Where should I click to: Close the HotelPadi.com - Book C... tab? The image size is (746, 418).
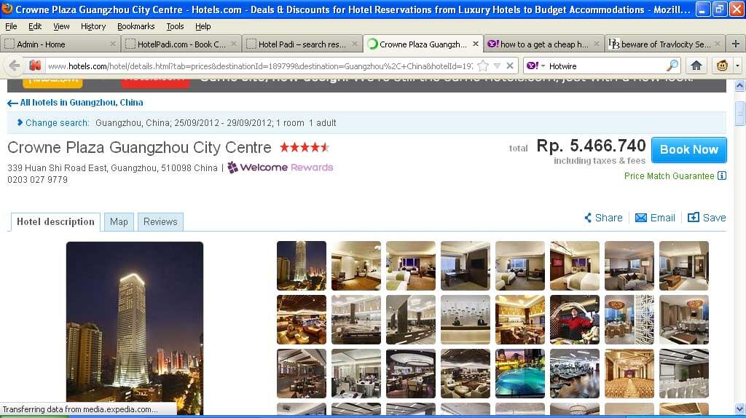pos(234,44)
